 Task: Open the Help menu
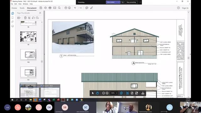point(31,4)
